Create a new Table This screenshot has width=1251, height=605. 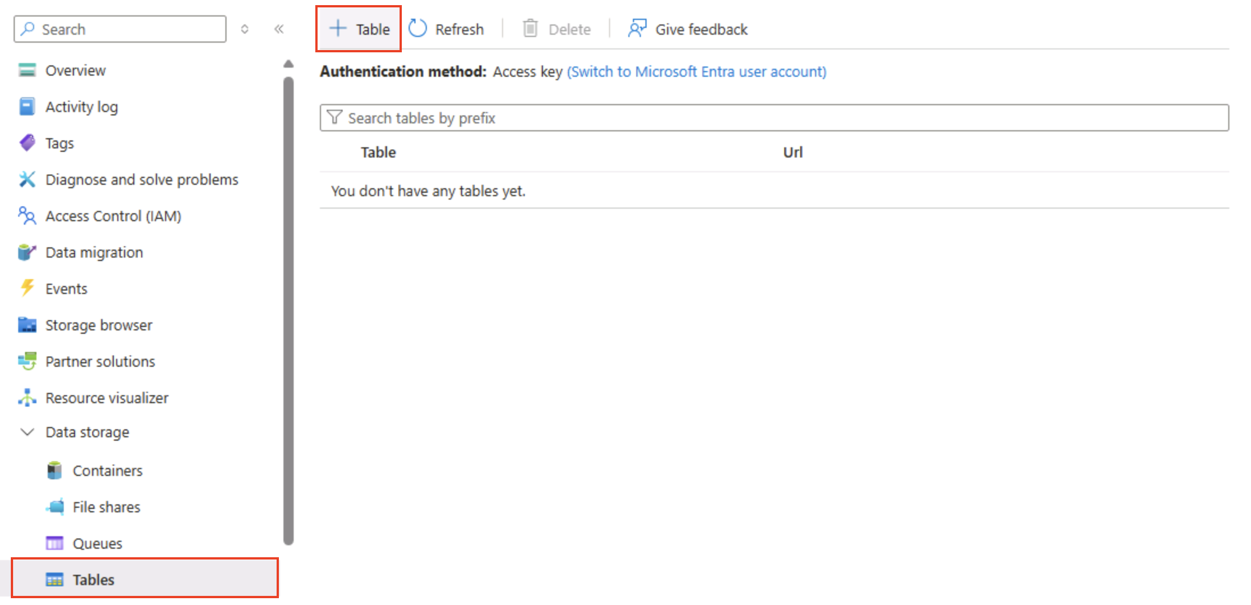coord(359,28)
